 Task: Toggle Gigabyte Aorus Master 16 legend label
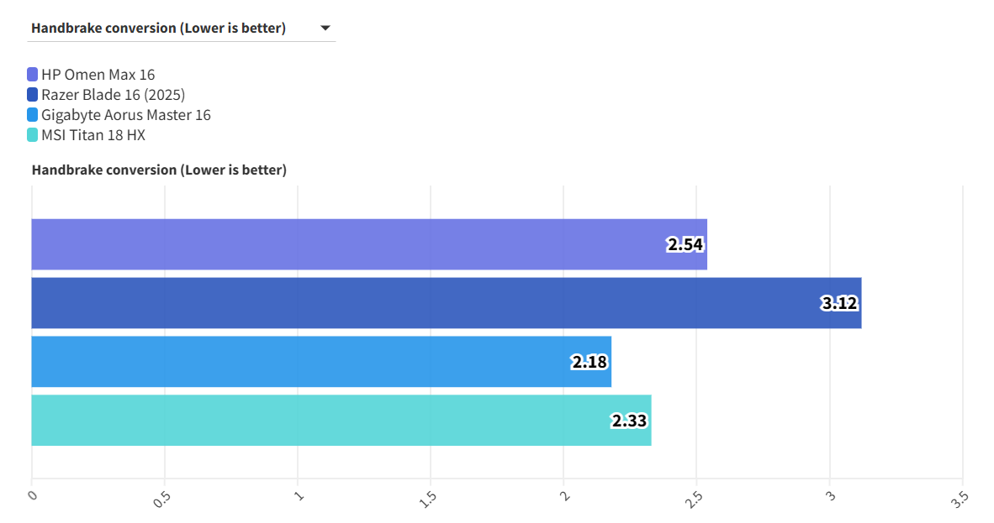(125, 115)
